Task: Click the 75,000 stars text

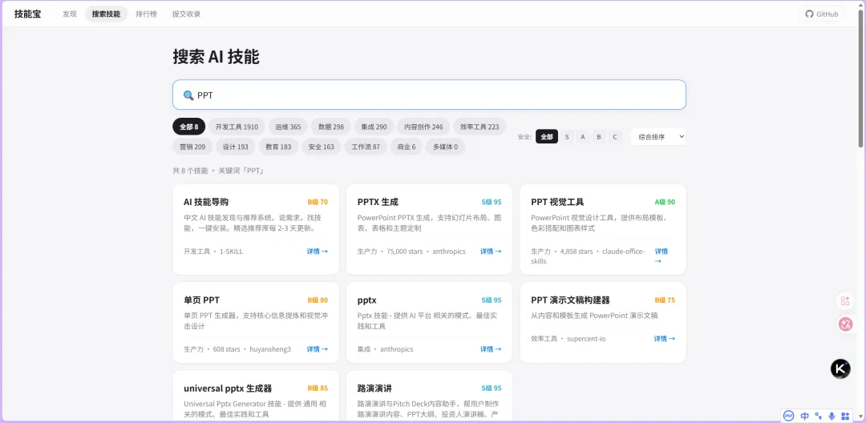Action: (405, 252)
